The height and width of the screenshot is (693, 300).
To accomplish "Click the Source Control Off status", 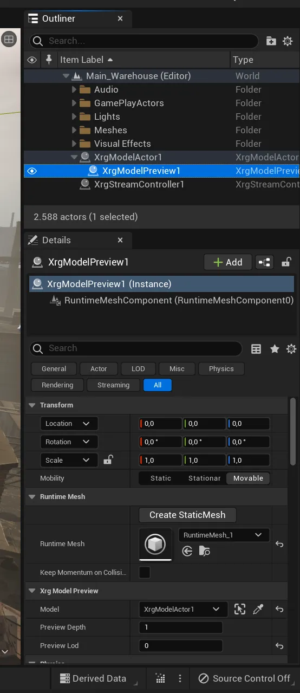I will 244,678.
